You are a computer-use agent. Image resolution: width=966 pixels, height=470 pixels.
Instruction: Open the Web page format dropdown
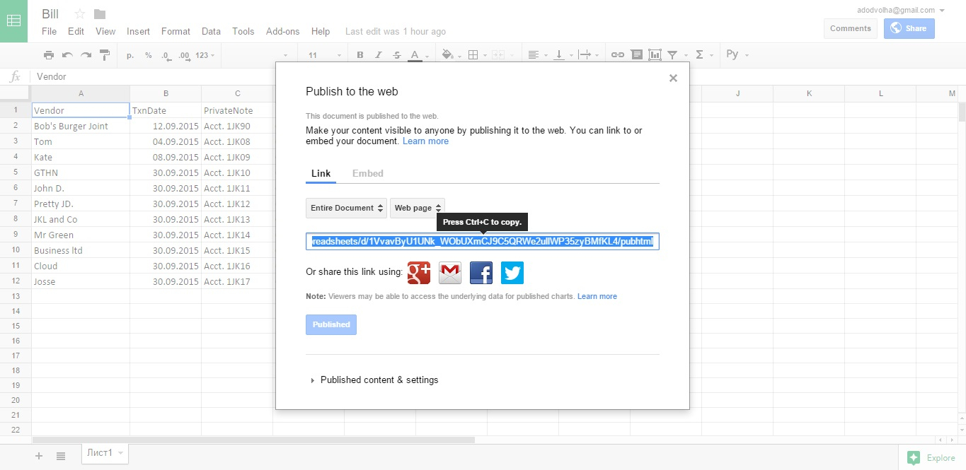click(x=418, y=208)
